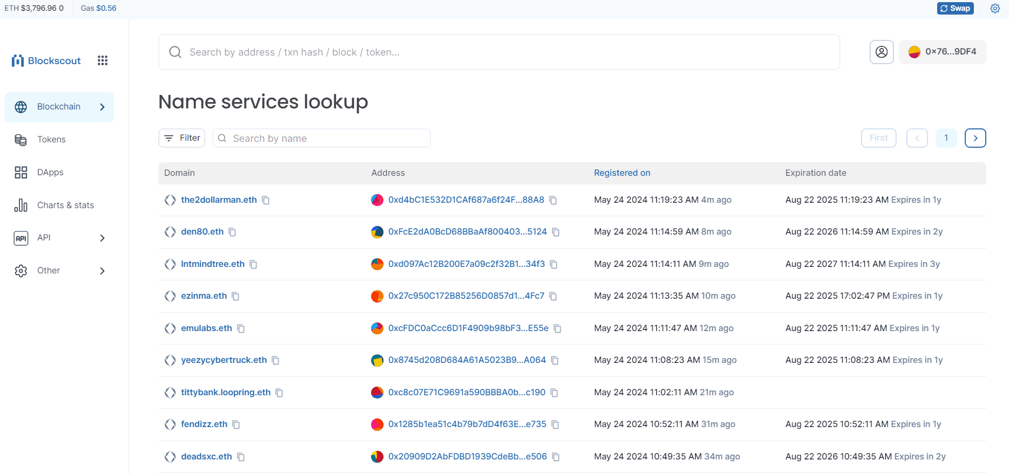Focus the main address search field
This screenshot has height=474, width=1009.
point(499,52)
